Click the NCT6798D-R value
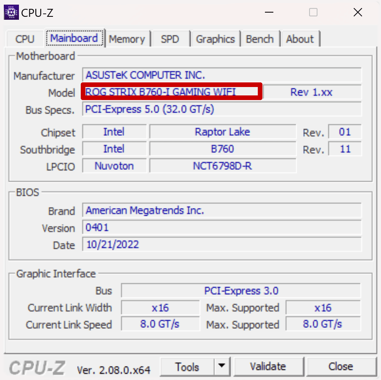381x380 pixels. [222, 166]
